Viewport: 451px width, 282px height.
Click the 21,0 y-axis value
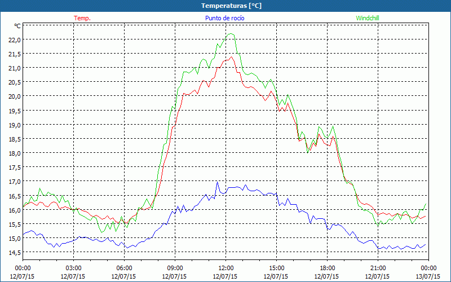click(15, 68)
